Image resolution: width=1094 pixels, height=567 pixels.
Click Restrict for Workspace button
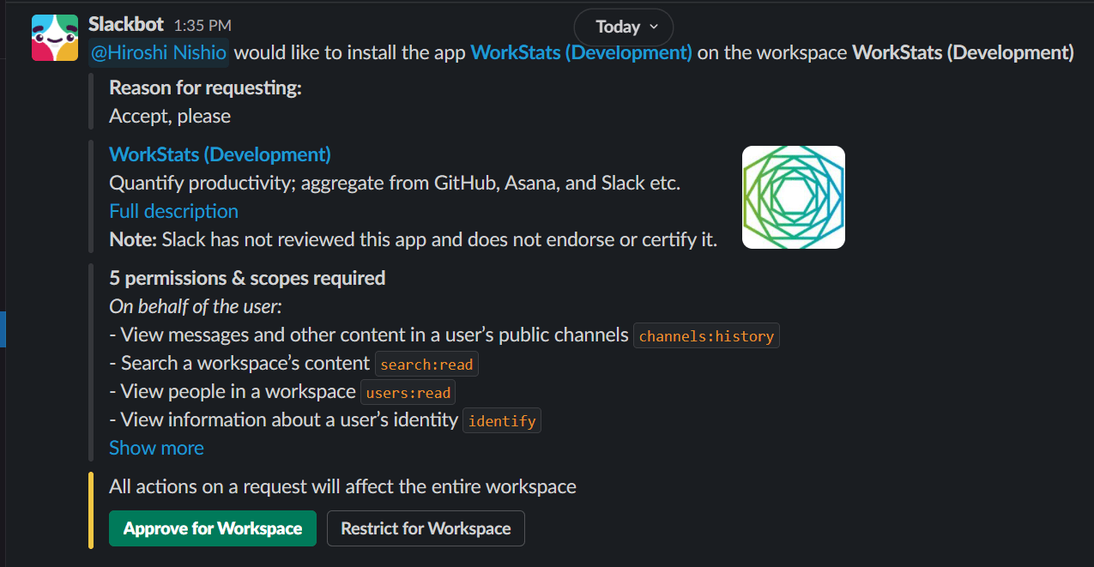pos(426,528)
